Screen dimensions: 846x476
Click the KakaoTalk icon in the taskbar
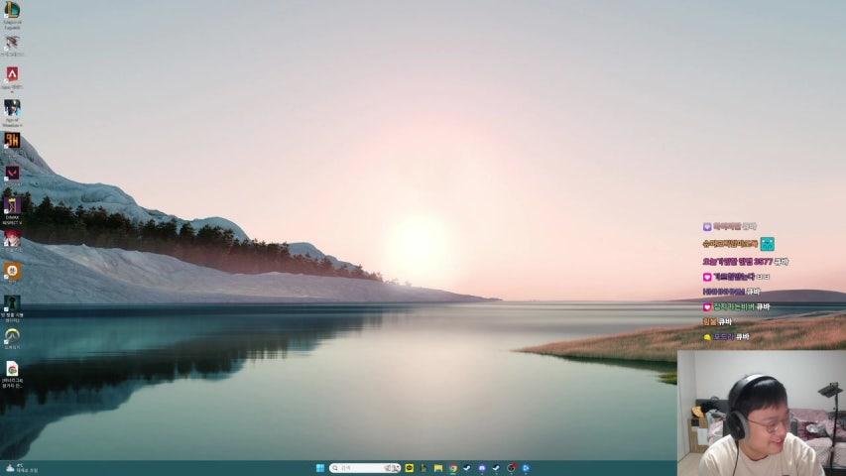pos(410,468)
